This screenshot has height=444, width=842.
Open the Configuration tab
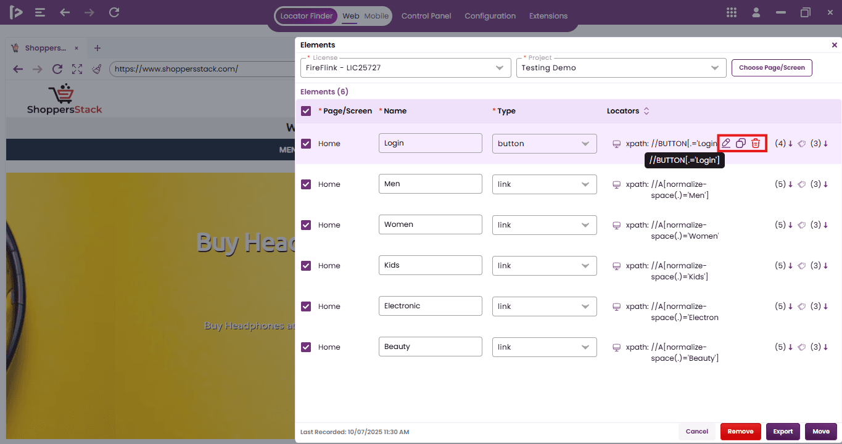pyautogui.click(x=490, y=16)
